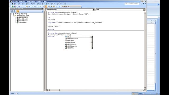Image resolution: width=169 pixels, height=95 pixels.
Task: Click the Run Sub play icon
Action: pyautogui.click(x=38, y=7)
